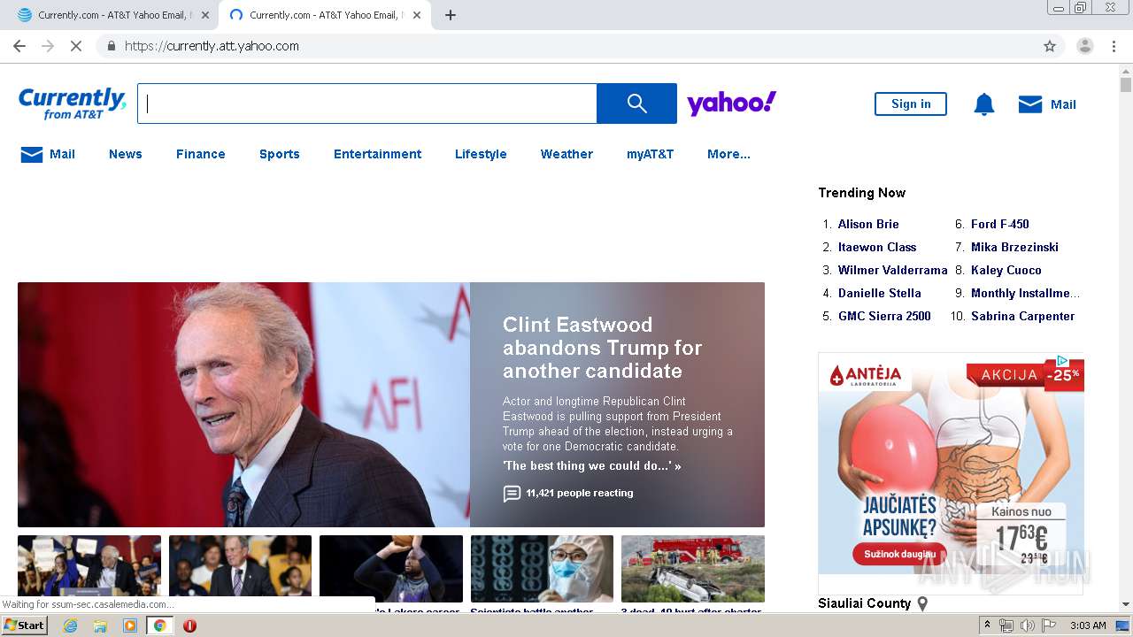
Task: Open trending topic Danielle Stella
Action: click(x=880, y=293)
